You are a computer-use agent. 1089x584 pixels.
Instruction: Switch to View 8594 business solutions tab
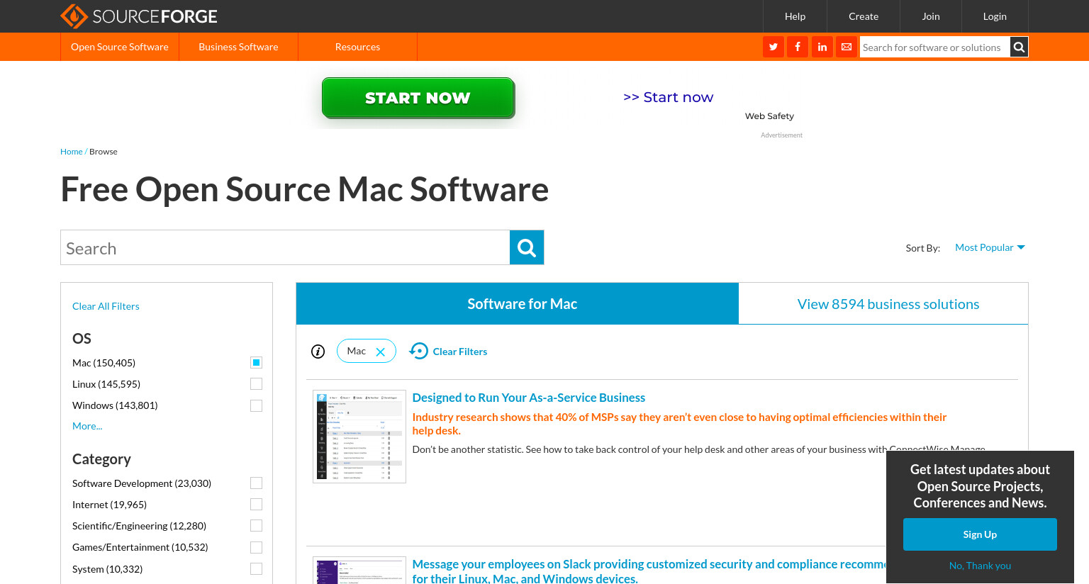[883, 303]
